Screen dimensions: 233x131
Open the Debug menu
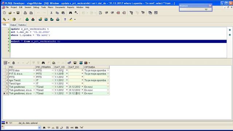pos(36,7)
